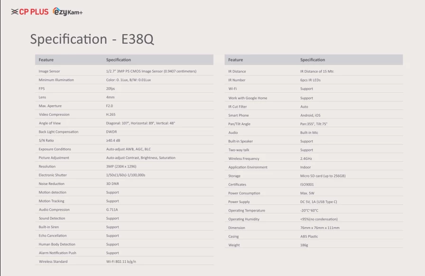Click the H.265 video compression value

(111, 114)
